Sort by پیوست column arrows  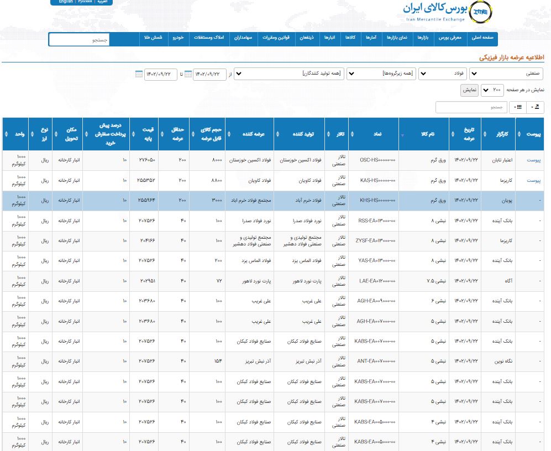519,134
